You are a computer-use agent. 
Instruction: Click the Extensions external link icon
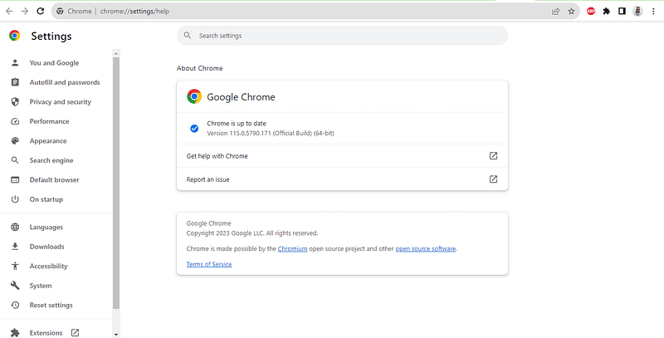point(75,332)
